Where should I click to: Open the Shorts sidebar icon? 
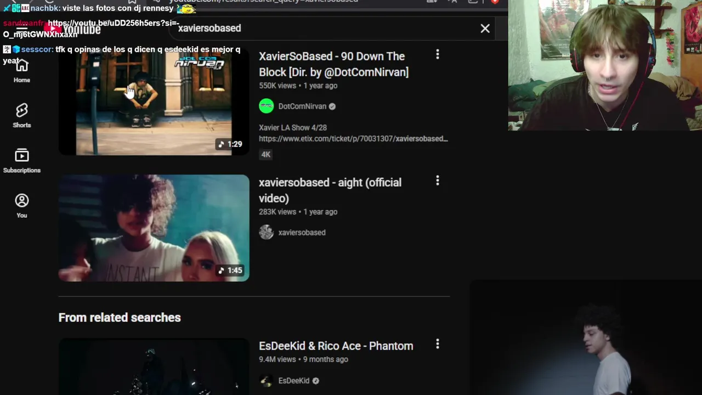[21, 115]
